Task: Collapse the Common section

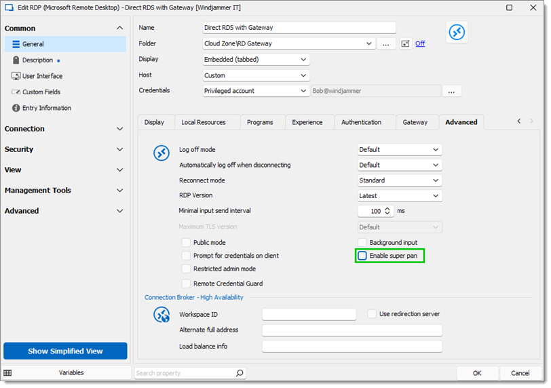Action: pos(120,28)
